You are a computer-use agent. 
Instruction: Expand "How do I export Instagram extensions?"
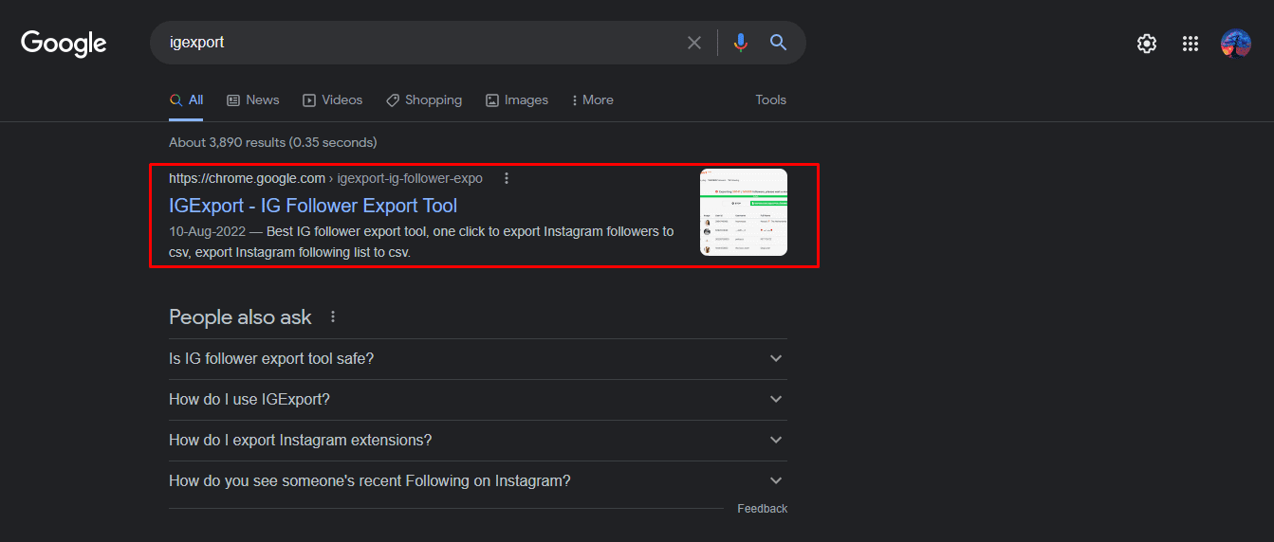(478, 441)
